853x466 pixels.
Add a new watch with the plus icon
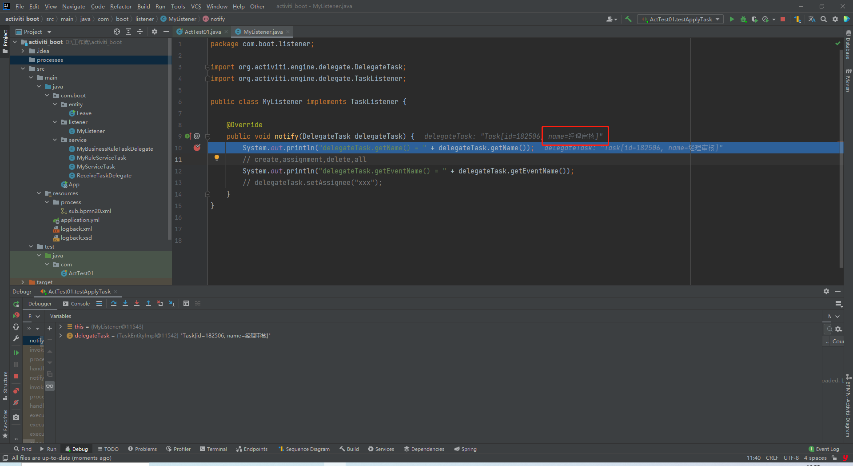50,328
